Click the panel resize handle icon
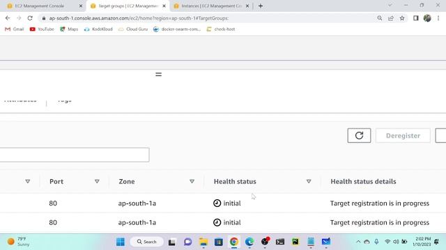The width and height of the screenshot is (446, 250). click(158, 74)
